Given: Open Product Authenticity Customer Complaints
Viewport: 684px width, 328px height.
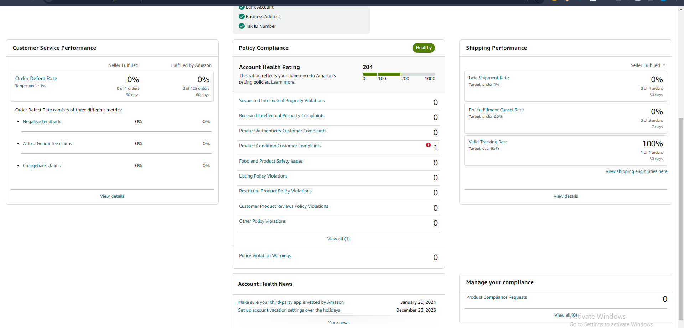Looking at the screenshot, I should tap(283, 131).
